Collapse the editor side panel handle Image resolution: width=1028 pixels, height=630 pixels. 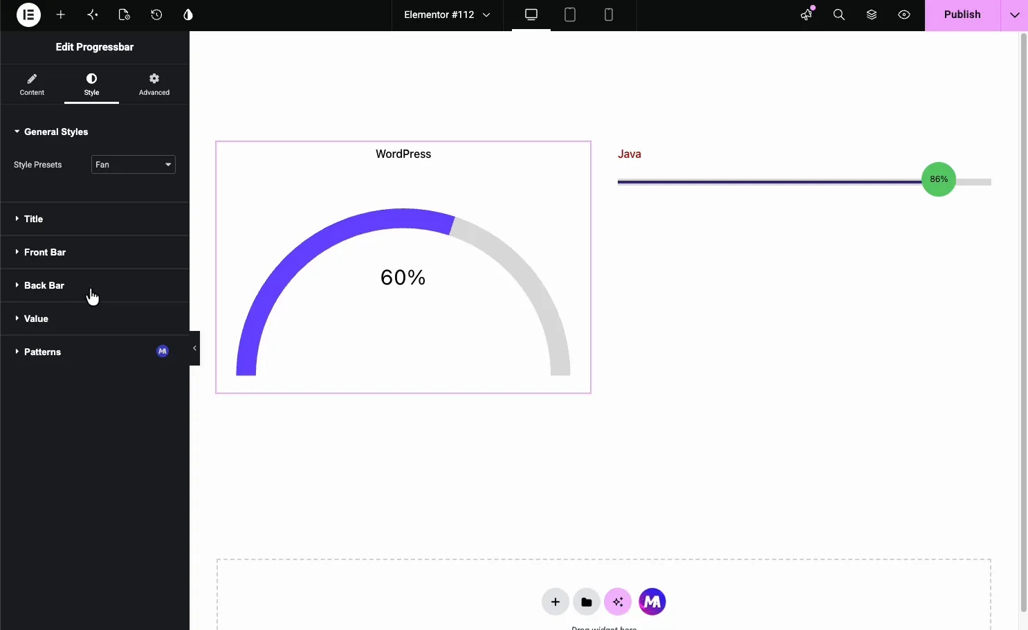[x=194, y=348]
